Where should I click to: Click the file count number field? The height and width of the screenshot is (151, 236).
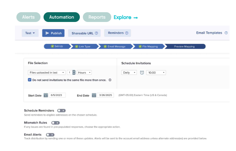coord(70,73)
